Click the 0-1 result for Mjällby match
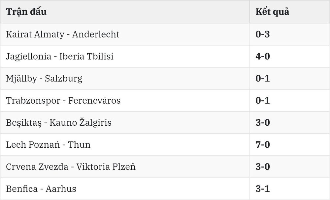 [263, 79]
